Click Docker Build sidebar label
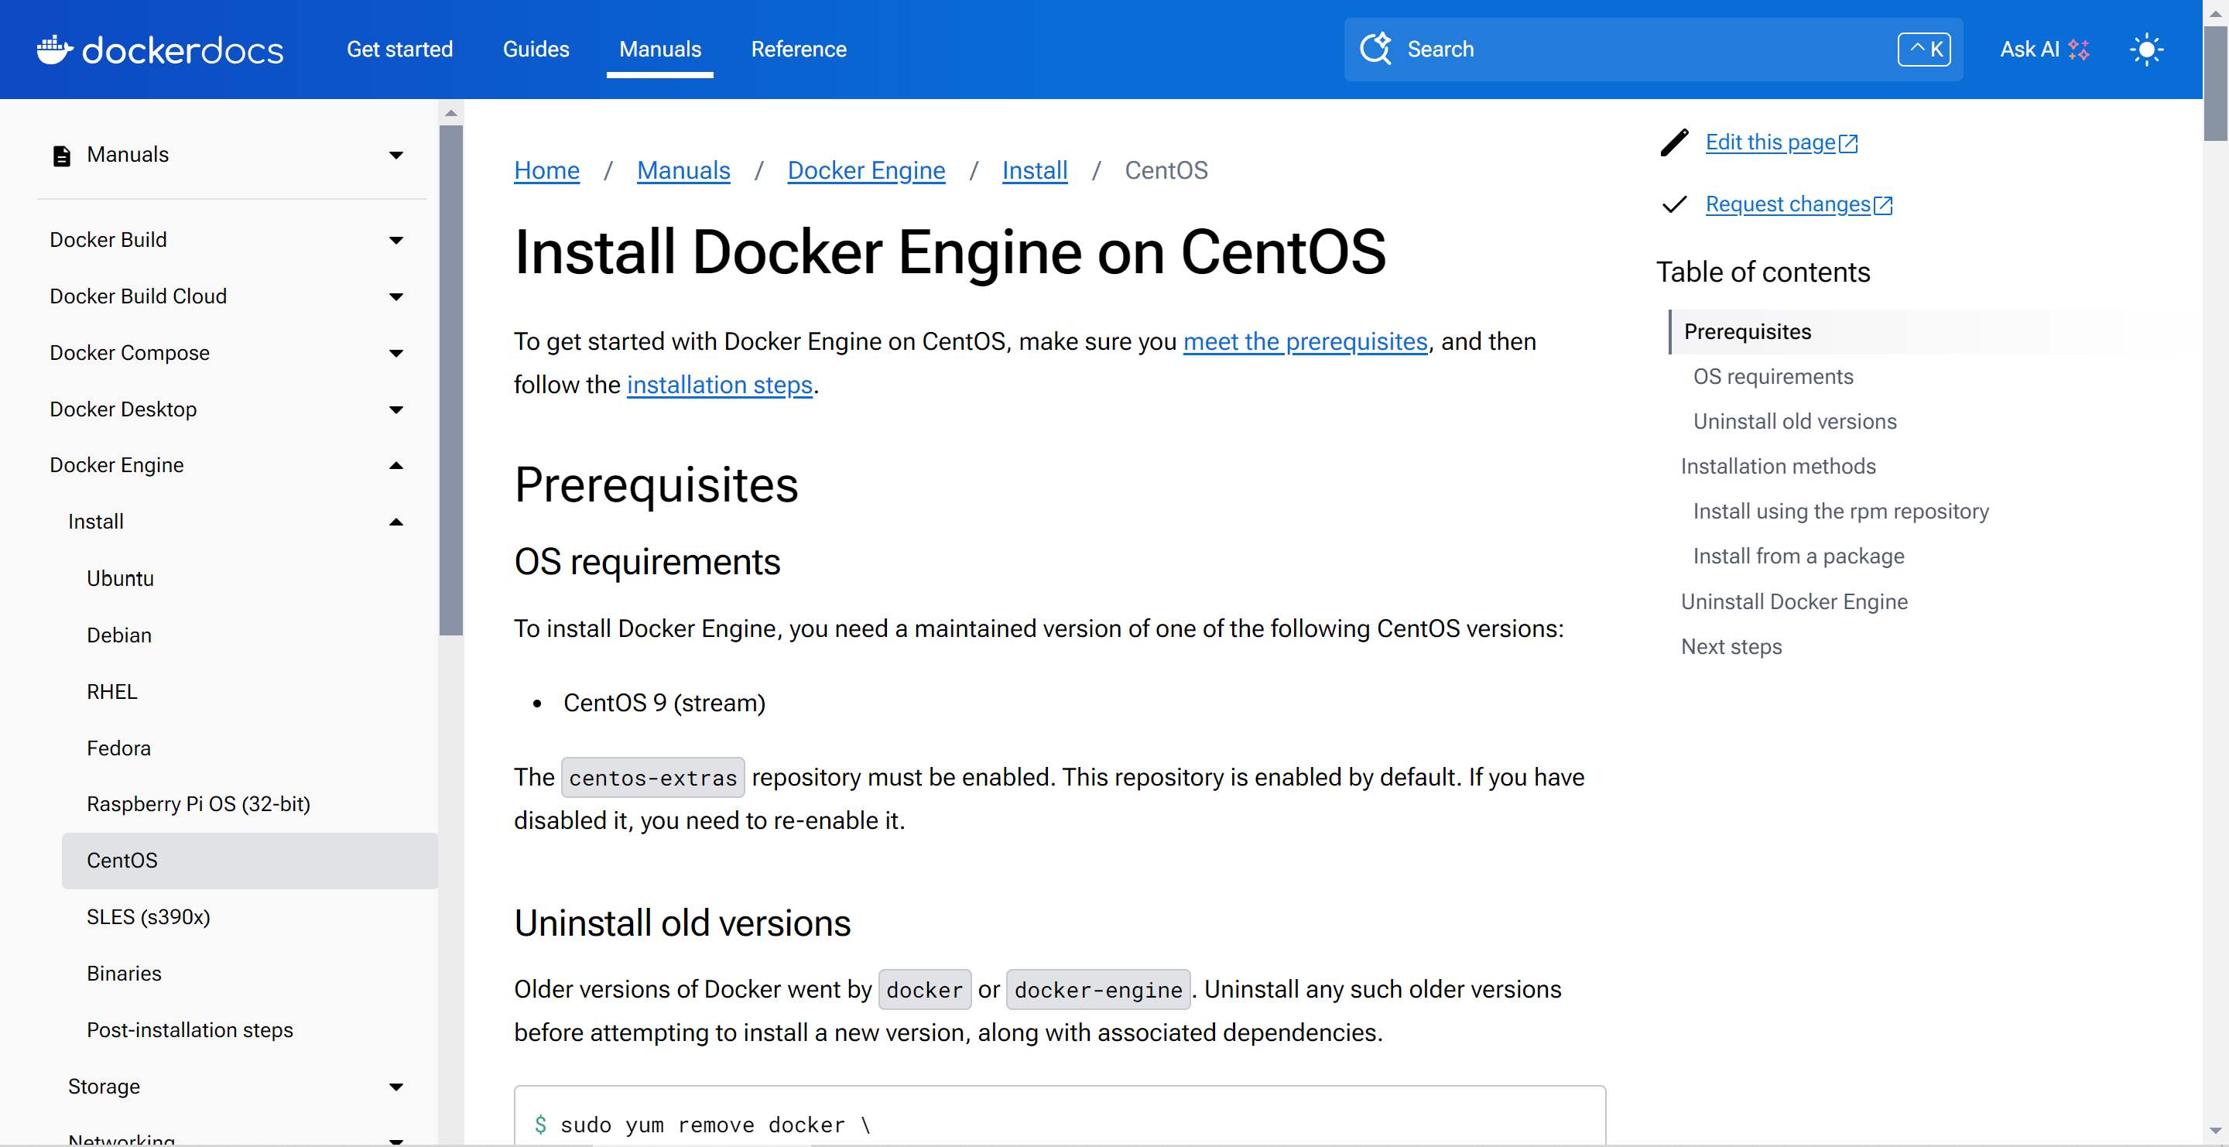Screen dimensions: 2229x1147 tap(108, 241)
